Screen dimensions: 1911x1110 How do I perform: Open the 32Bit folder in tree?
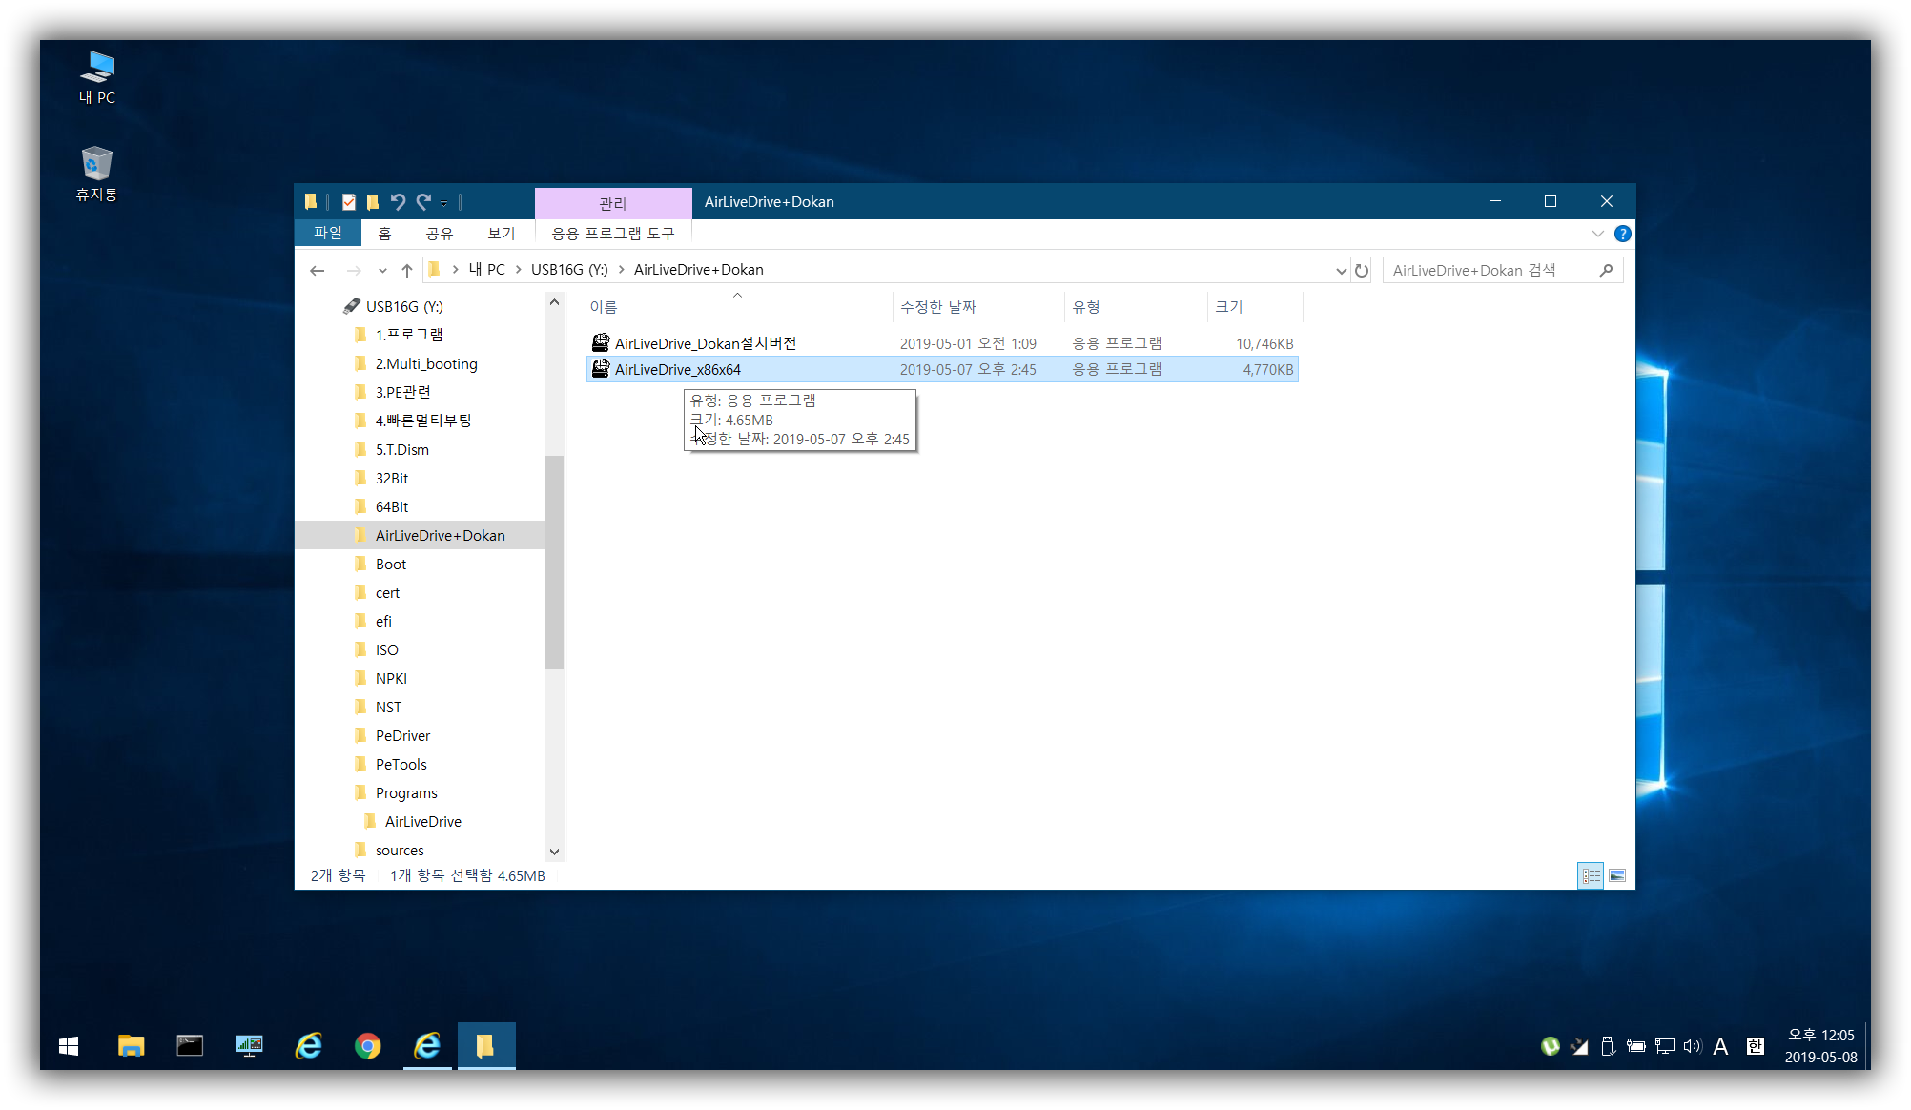coord(391,479)
